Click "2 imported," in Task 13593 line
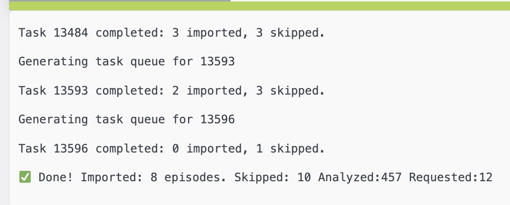 [x=210, y=91]
